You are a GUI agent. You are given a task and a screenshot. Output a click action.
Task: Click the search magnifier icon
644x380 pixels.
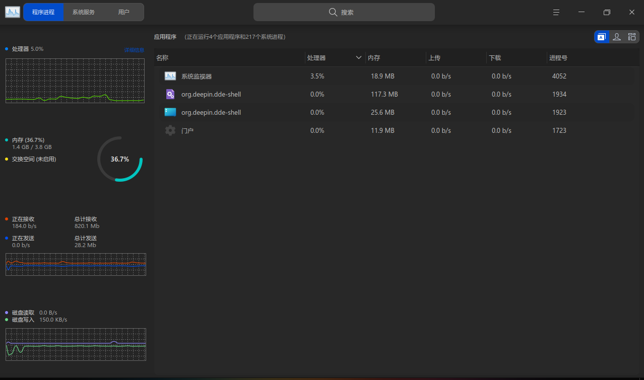pos(333,12)
